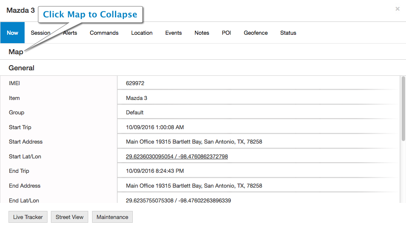Open the Start Lat/Lon coordinates link
The image size is (406, 230).
pyautogui.click(x=177, y=157)
